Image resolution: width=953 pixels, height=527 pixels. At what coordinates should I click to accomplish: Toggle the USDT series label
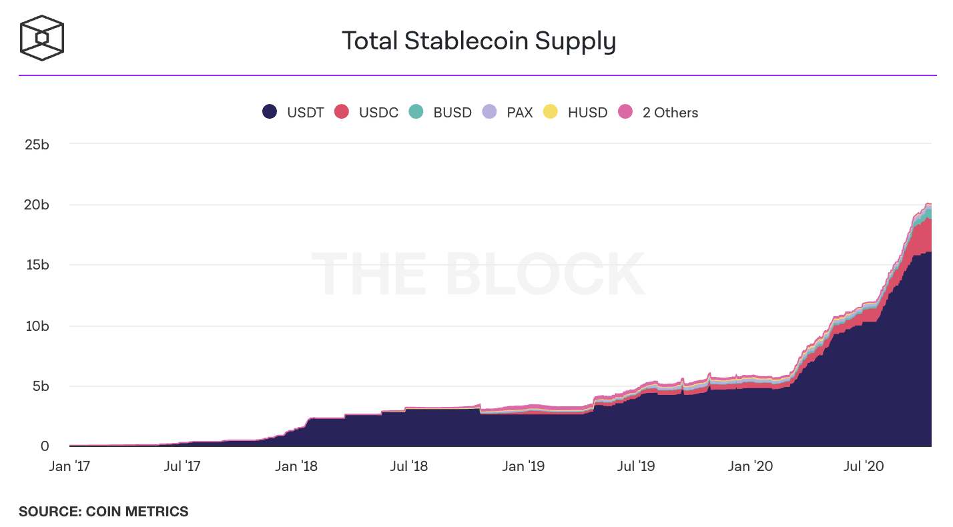point(305,113)
